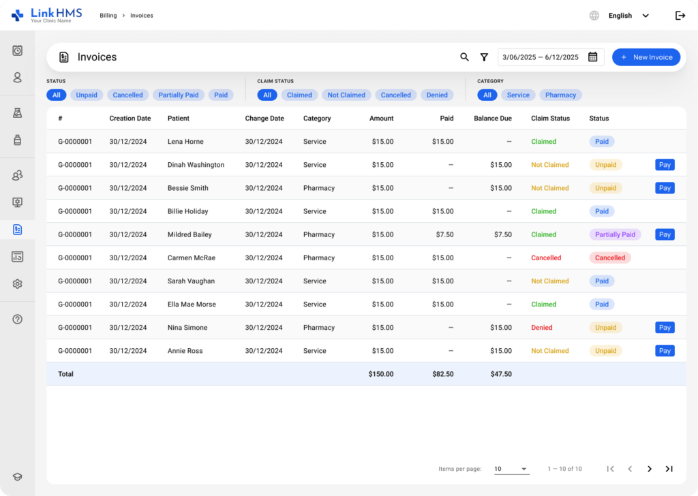Open the billing invoices sidebar icon
This screenshot has height=496, width=698.
(x=17, y=230)
